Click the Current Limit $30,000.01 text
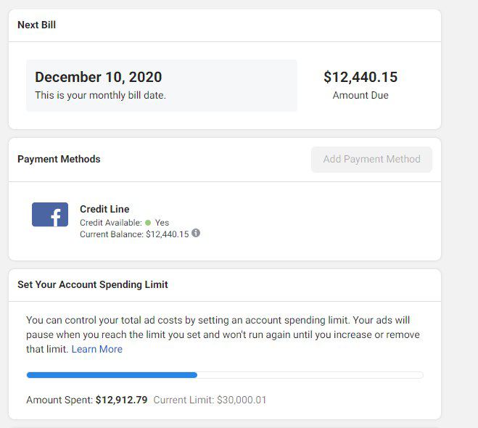This screenshot has width=478, height=428. pos(210,400)
